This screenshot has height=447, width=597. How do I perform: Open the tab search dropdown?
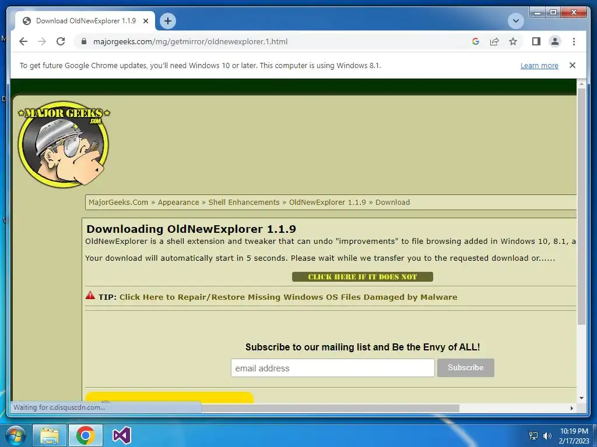[516, 21]
